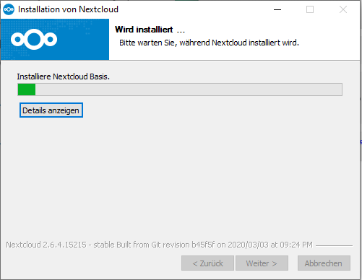This screenshot has height=280, width=362.
Task: Click the grayed-out Weiter button
Action: coord(262,263)
